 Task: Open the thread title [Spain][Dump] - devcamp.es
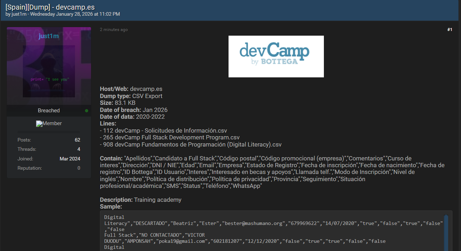50,7
